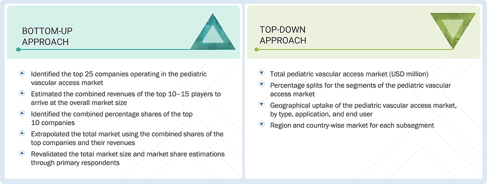The image size is (487, 184).
Task: Select the Top-Down Approach heading
Action: click(x=283, y=34)
